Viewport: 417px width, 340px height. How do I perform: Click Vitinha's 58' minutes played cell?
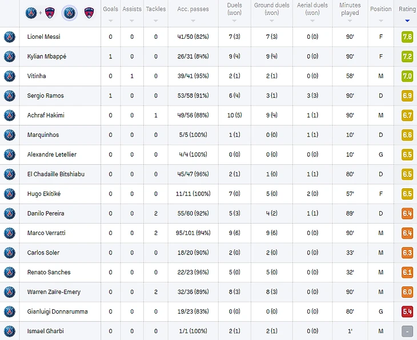(x=350, y=76)
